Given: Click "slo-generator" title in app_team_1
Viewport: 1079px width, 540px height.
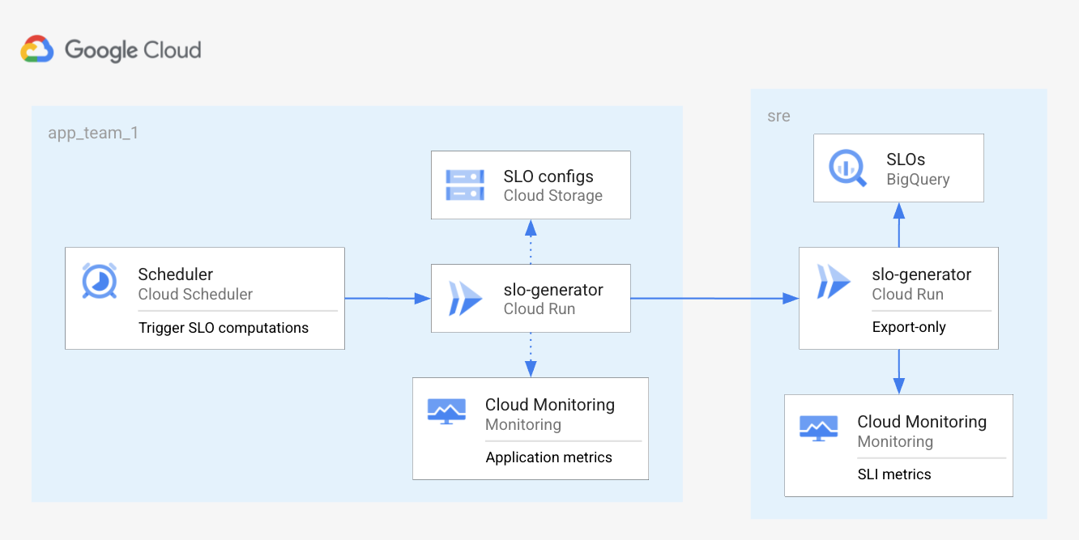Looking at the screenshot, I should (553, 290).
